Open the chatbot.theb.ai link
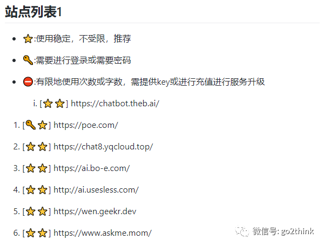Screen dimensions: 324x246 click(x=115, y=104)
